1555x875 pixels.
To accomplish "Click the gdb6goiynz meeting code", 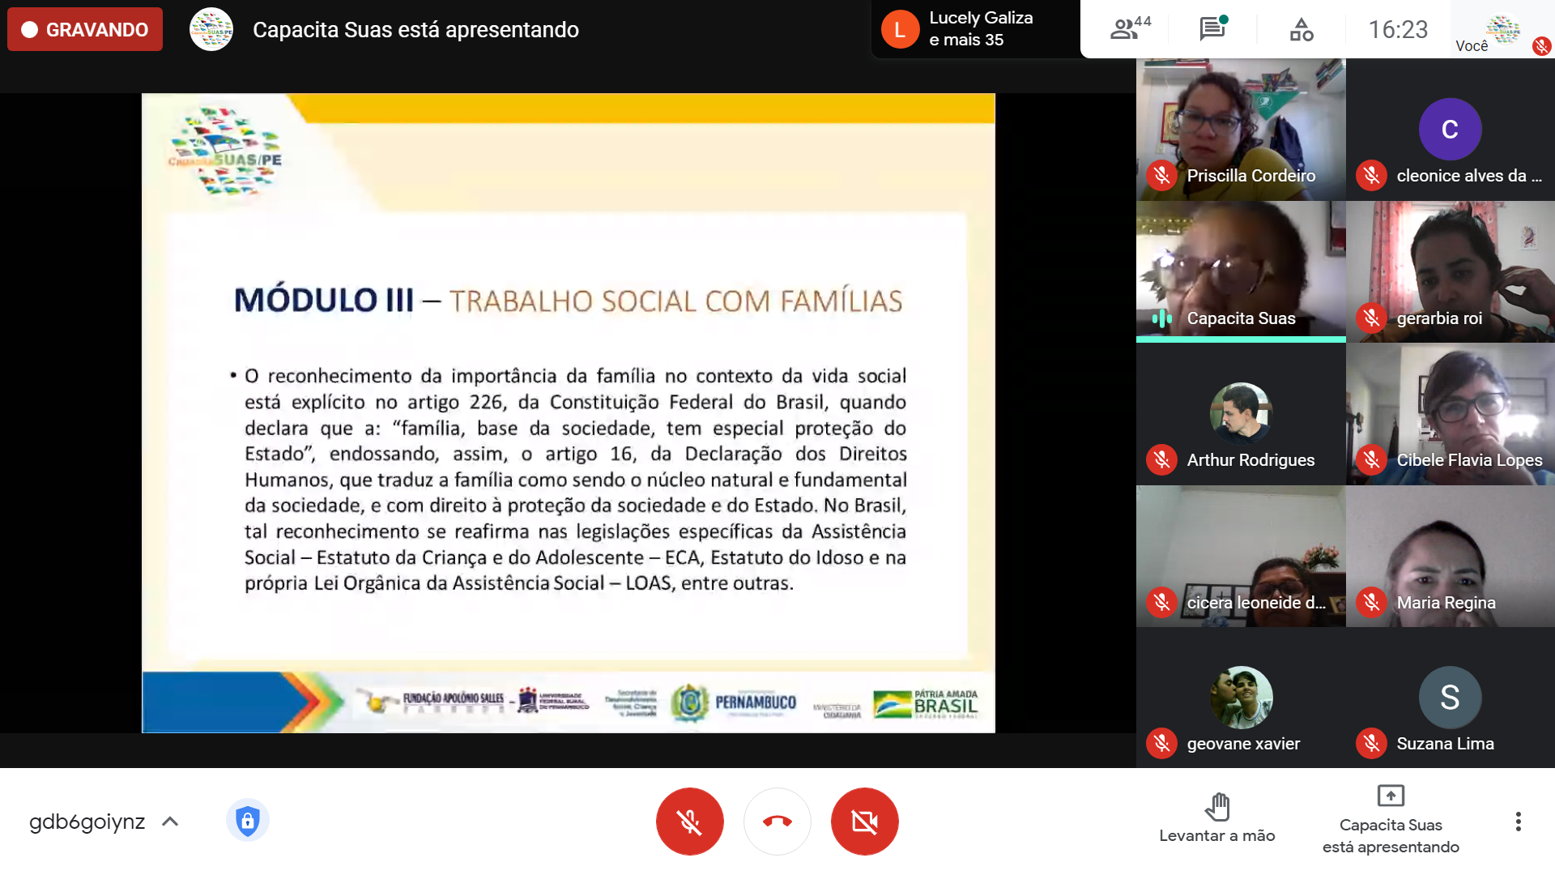I will click(87, 822).
